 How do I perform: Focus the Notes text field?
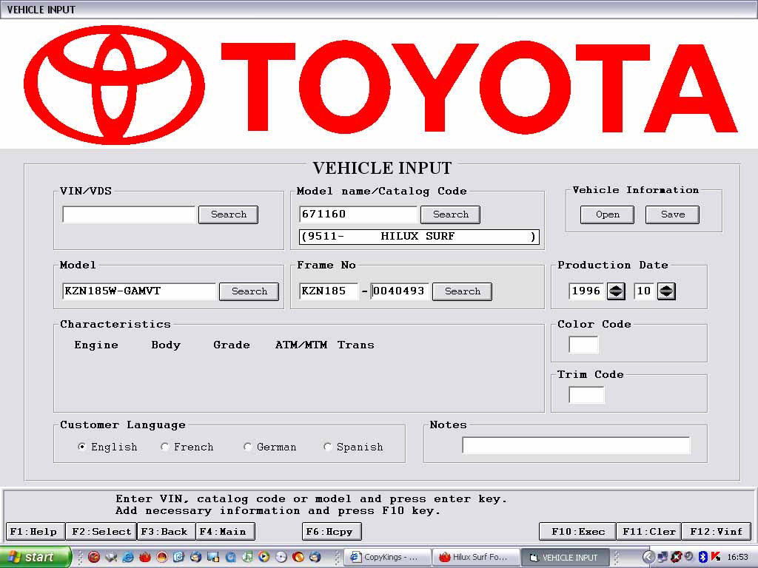[x=575, y=445]
